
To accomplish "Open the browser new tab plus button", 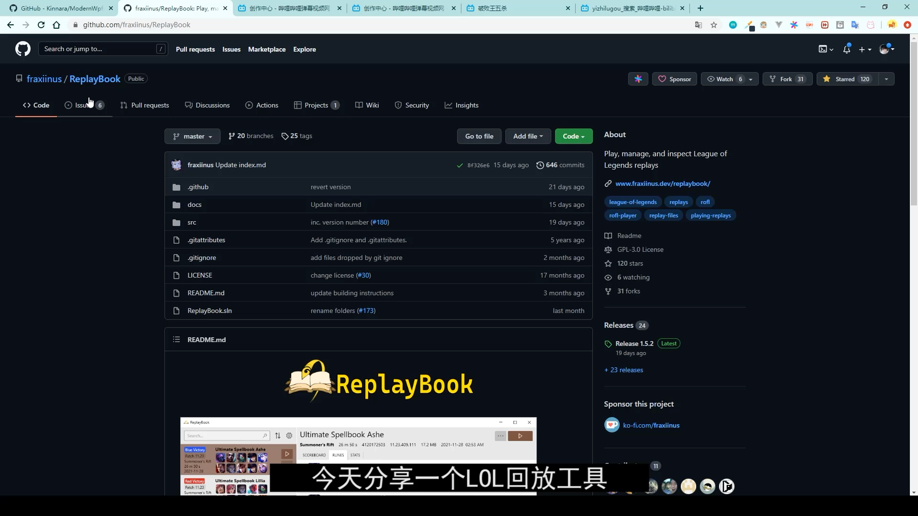I will click(700, 8).
